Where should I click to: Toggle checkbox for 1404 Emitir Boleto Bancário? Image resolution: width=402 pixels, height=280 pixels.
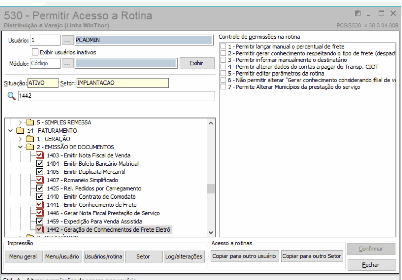coord(40,163)
